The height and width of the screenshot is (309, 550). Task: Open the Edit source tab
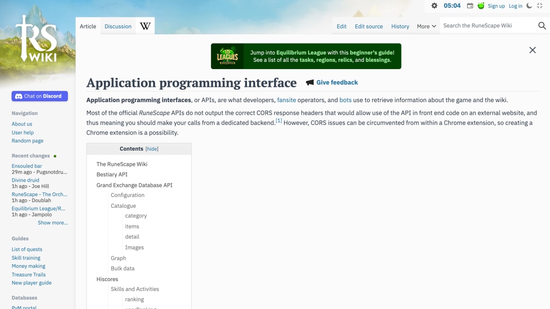coord(368,26)
